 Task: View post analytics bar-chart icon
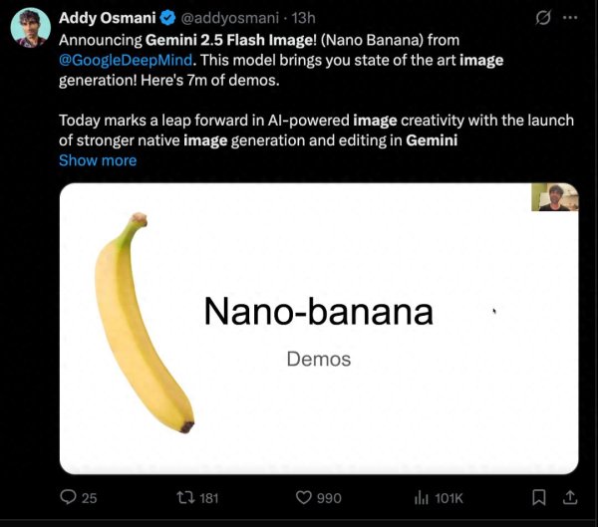(420, 497)
